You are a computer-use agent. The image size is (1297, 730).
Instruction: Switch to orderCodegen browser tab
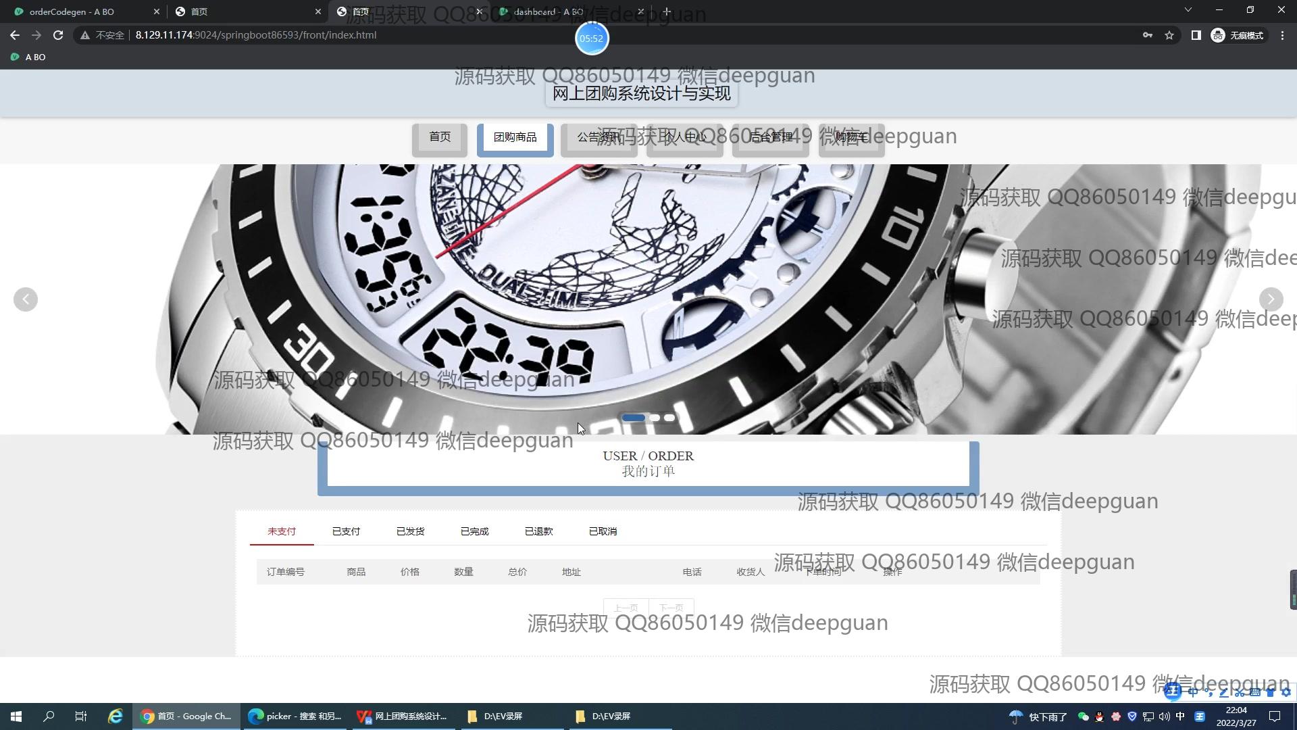pos(72,11)
